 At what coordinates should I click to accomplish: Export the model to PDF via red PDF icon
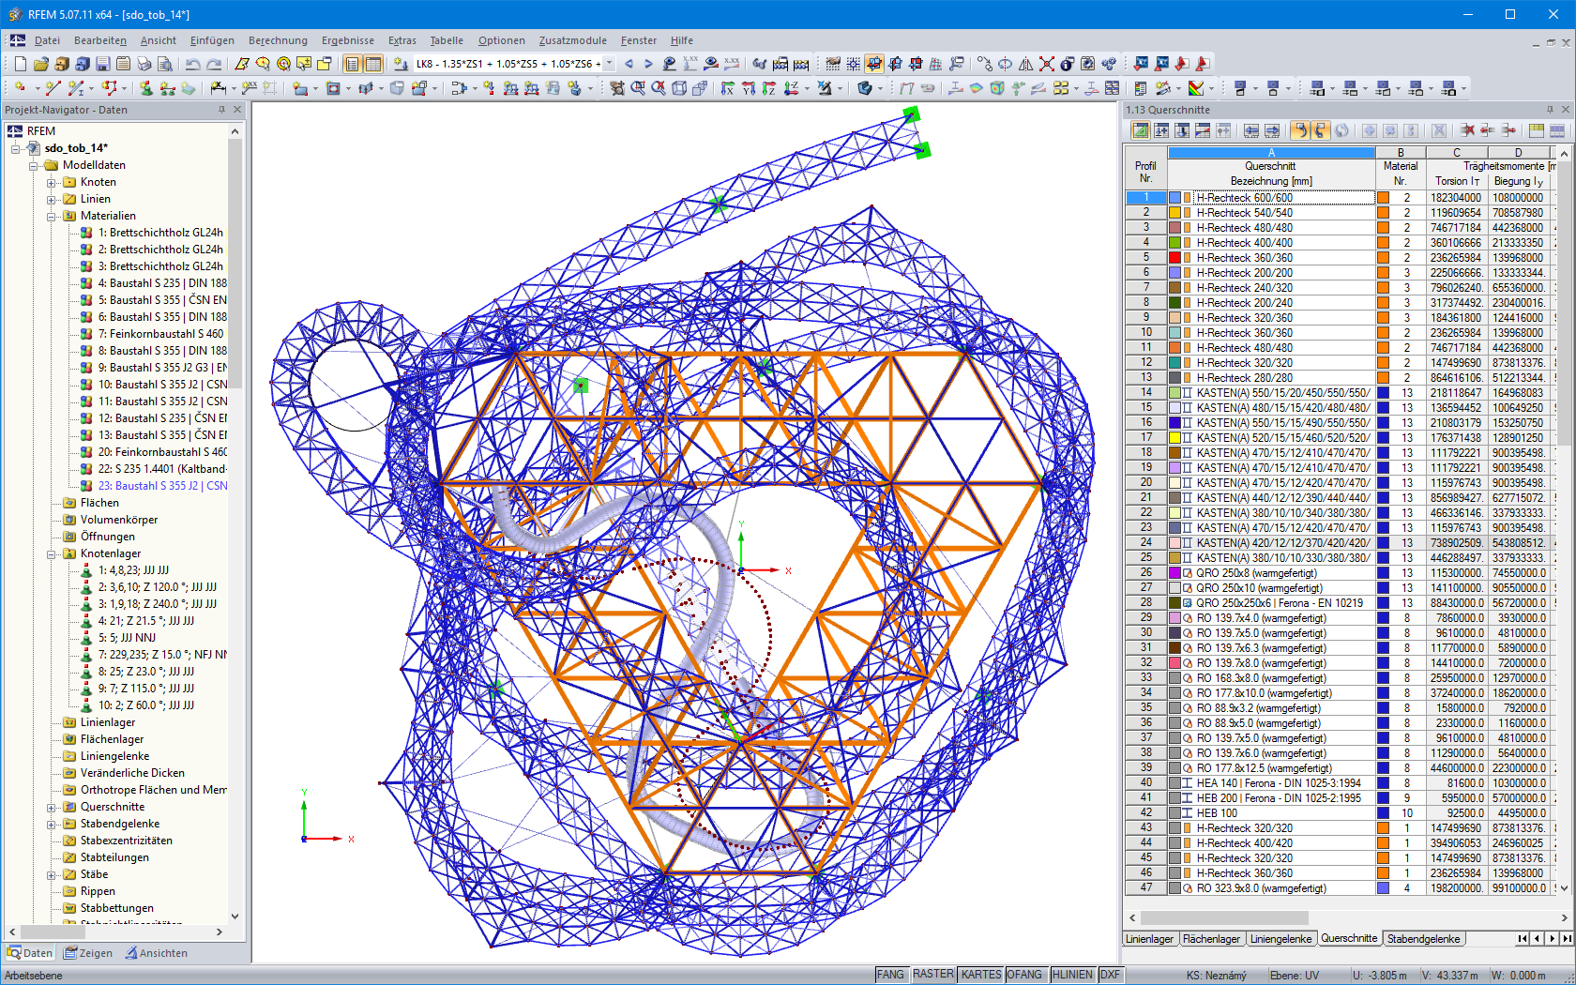[x=1203, y=64]
